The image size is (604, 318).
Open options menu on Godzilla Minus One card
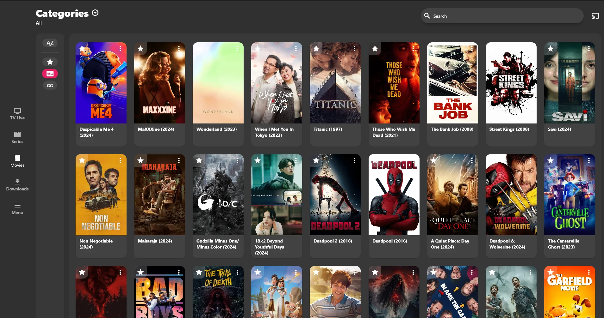tap(237, 160)
